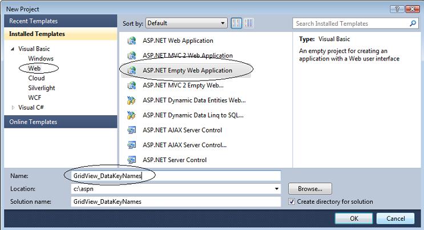Screen dimensions: 424x230
Task: Select ASP.NET Dynamic Data Linq to SQL... text
Action: (x=193, y=115)
